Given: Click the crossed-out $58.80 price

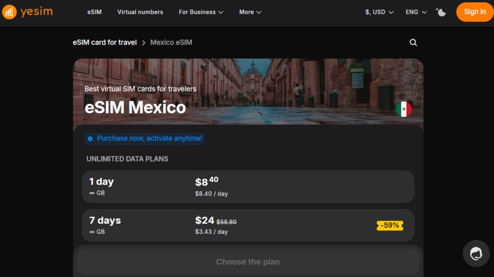Looking at the screenshot, I should 227,222.
